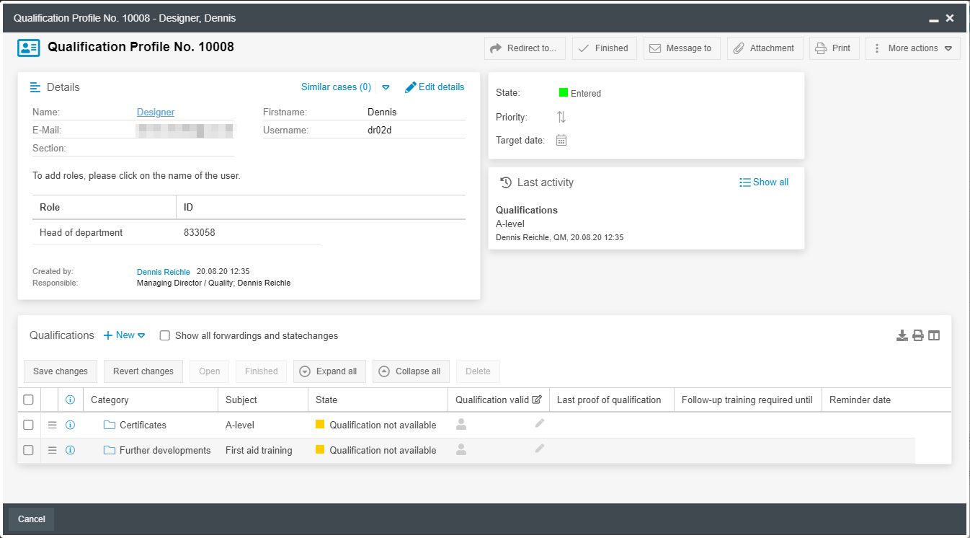Click pencil edit icon on A-level row
Viewport: 970px width, 538px height.
[540, 424]
